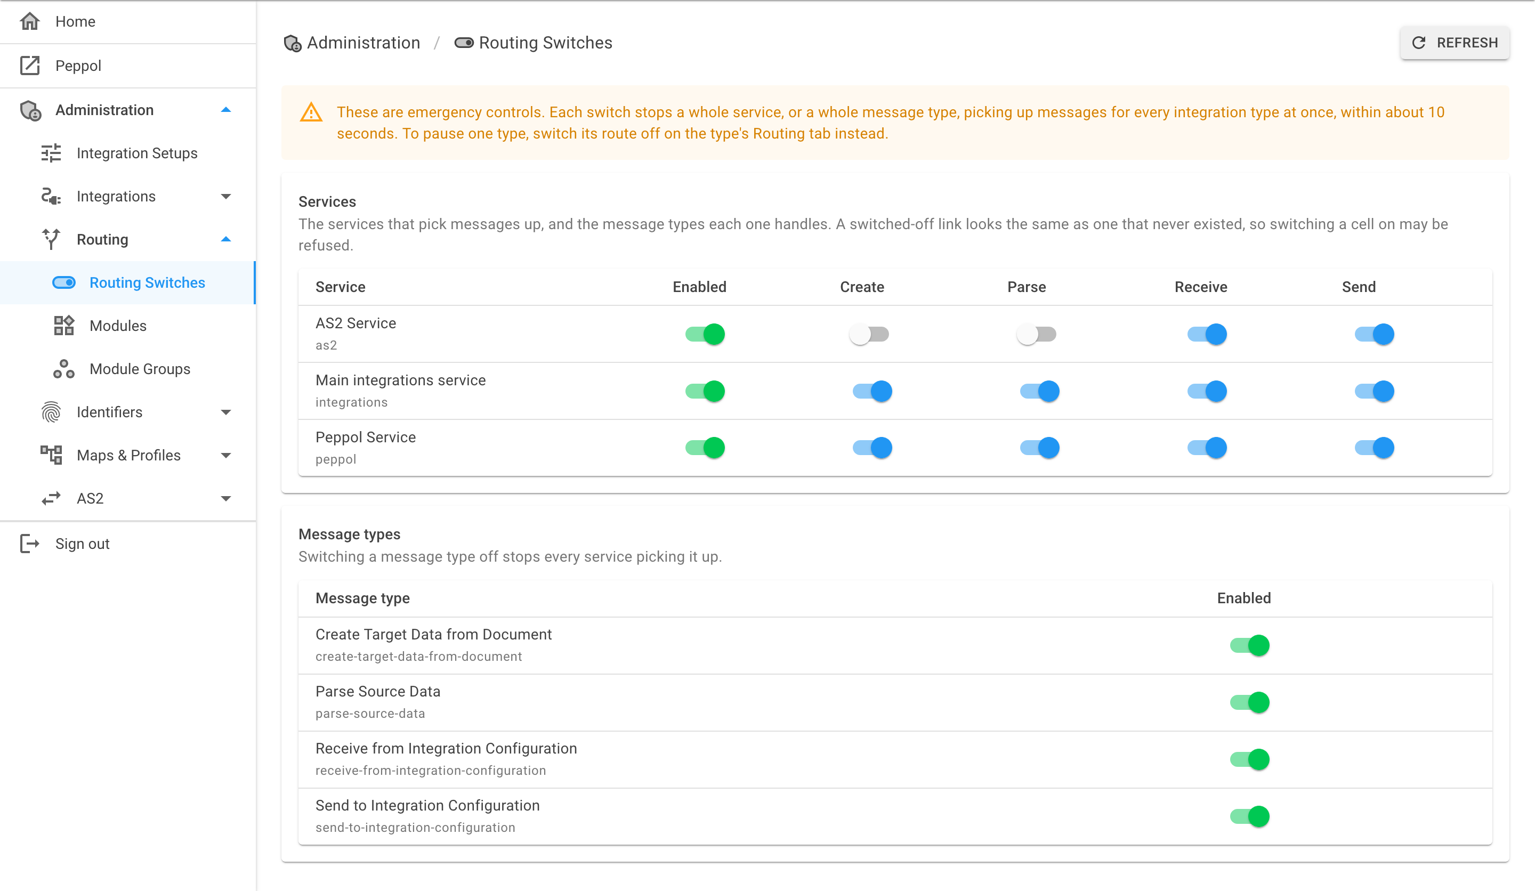Select Routing Switches in sidebar

coord(128,282)
